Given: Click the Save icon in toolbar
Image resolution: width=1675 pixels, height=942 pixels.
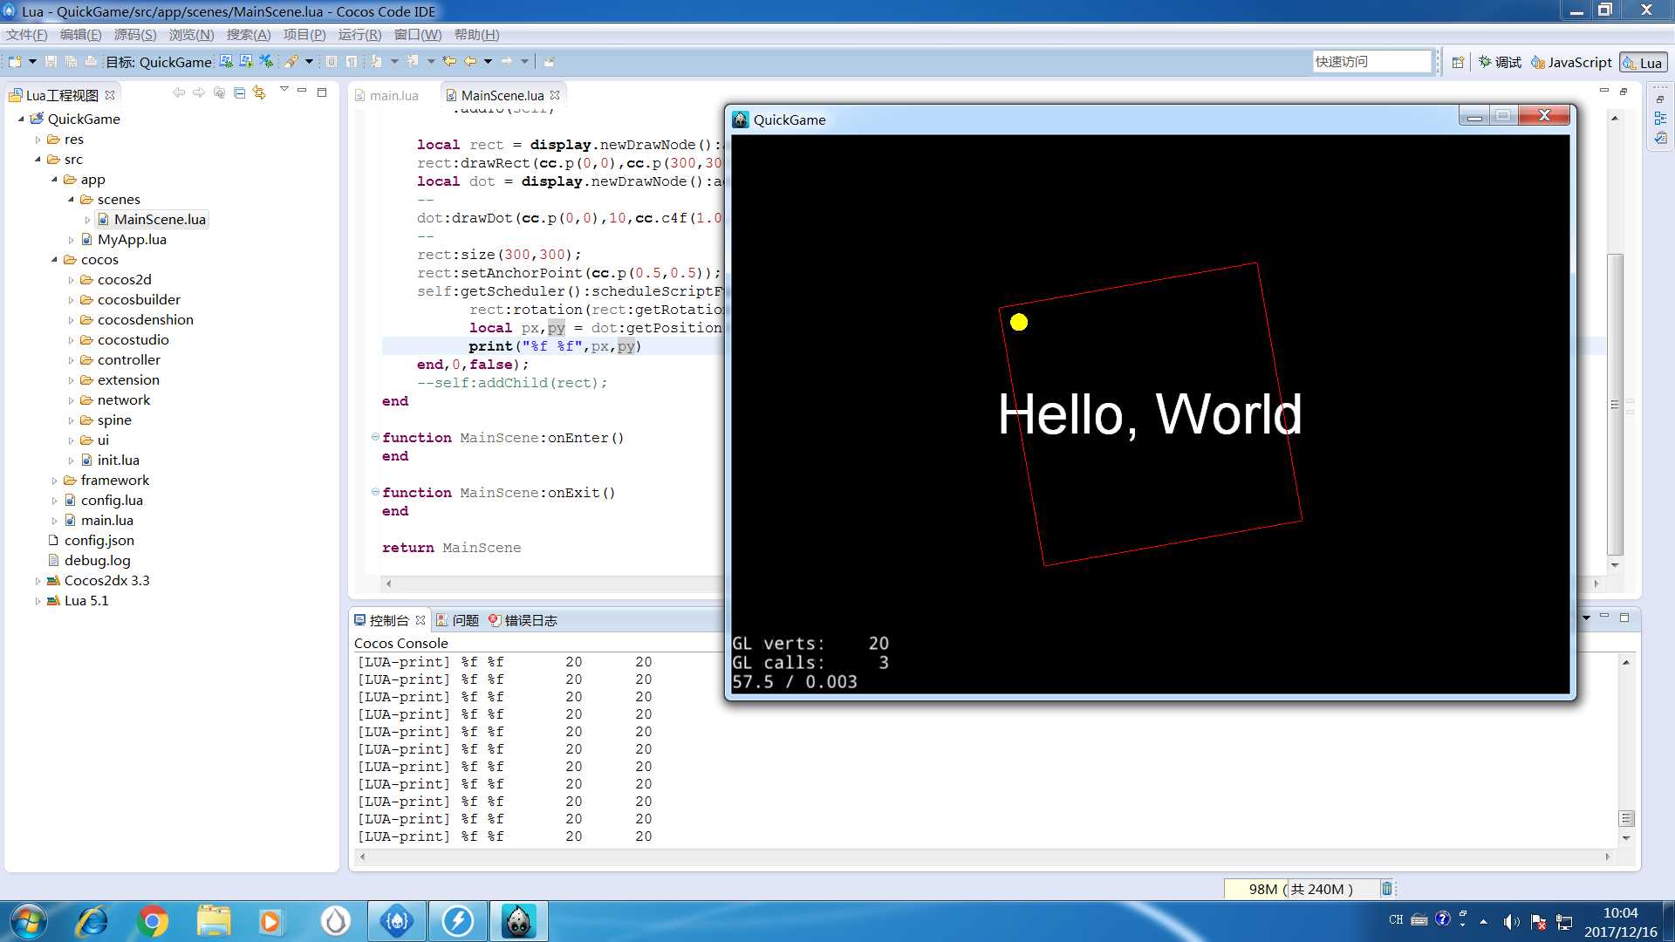Looking at the screenshot, I should click(x=51, y=62).
